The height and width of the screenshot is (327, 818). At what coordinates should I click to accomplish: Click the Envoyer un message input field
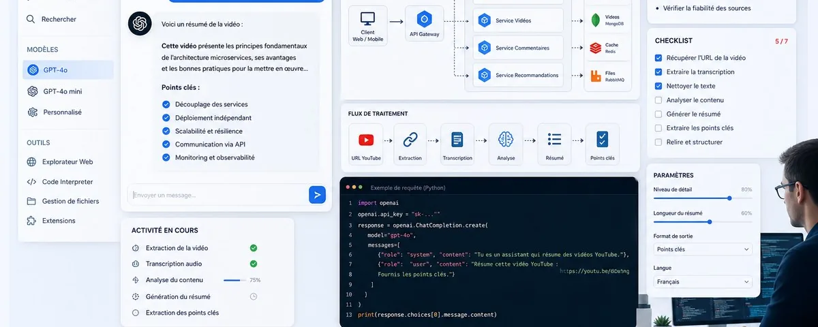(x=218, y=195)
